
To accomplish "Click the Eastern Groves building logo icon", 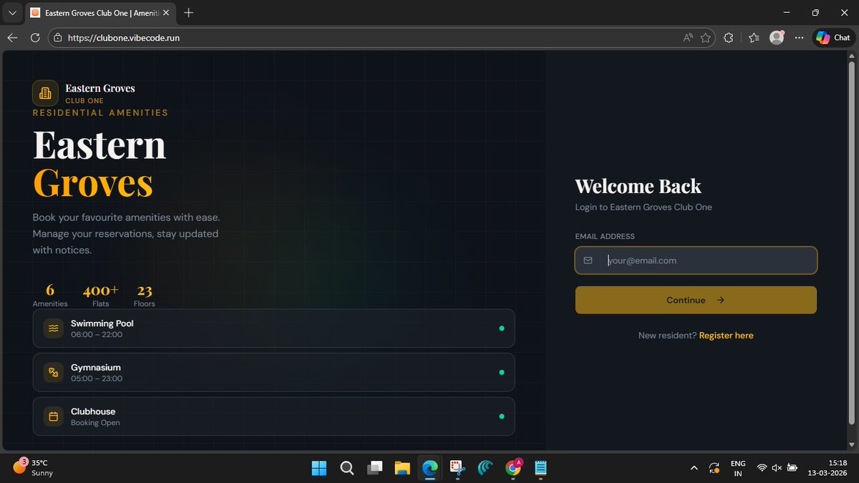I will pyautogui.click(x=45, y=93).
